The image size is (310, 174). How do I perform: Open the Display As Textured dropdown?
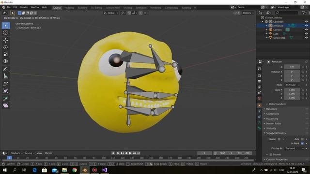point(294,148)
